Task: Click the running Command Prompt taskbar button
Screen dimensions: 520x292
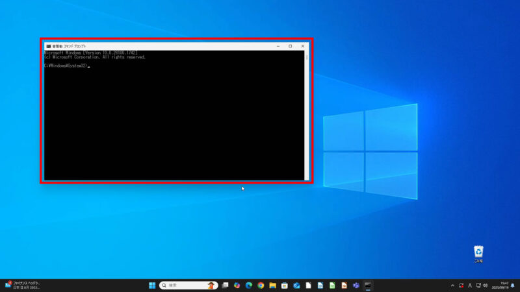Action: click(369, 286)
